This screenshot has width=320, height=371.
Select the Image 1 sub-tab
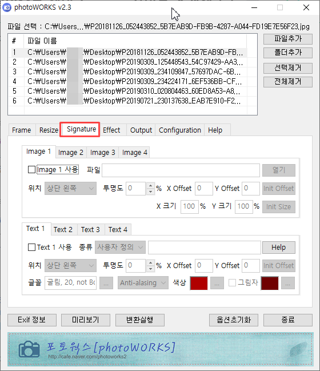38,151
